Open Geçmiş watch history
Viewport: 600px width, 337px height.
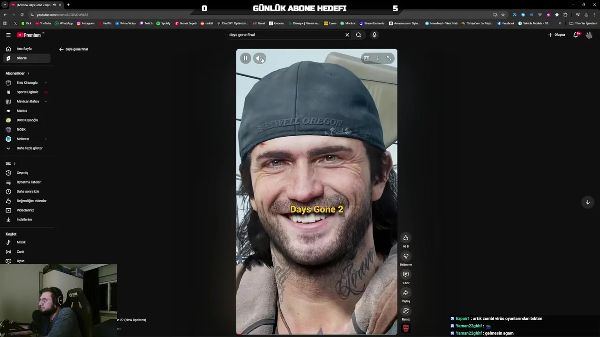point(26,173)
